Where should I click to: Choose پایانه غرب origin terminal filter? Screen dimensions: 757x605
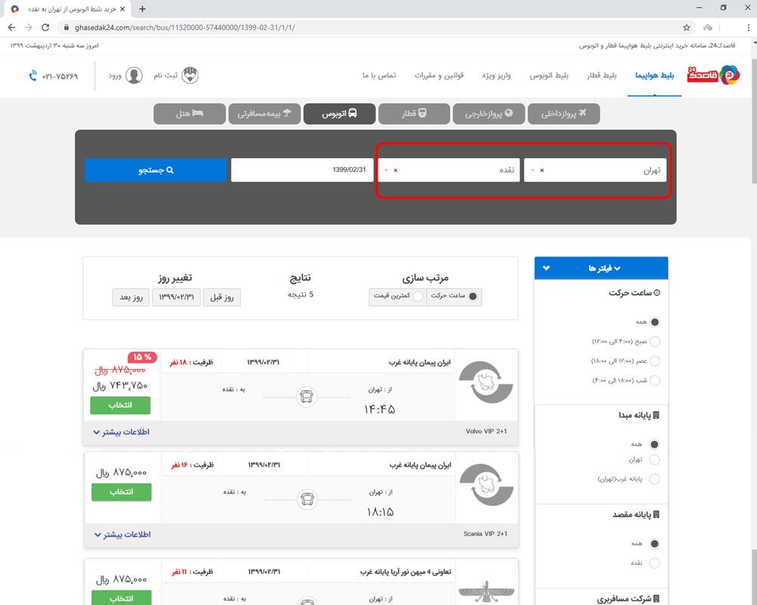(x=655, y=479)
